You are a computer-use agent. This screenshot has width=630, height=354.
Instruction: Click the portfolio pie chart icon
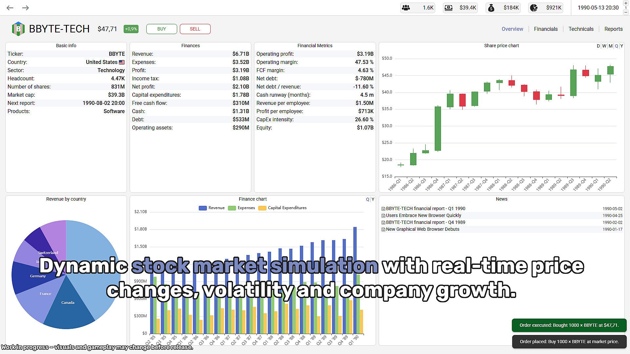click(x=534, y=8)
